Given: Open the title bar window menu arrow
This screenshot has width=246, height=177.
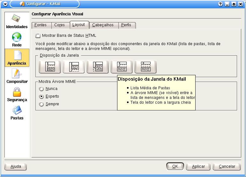Looking at the screenshot, I should [x=5, y=4].
